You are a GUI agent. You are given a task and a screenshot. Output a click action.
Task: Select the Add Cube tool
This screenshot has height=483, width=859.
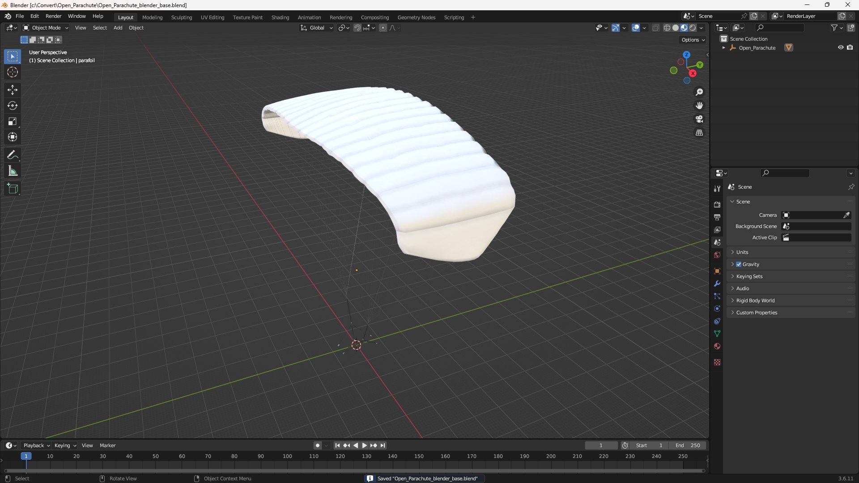coord(13,189)
